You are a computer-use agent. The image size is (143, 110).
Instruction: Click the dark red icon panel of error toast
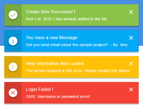coord(13,93)
